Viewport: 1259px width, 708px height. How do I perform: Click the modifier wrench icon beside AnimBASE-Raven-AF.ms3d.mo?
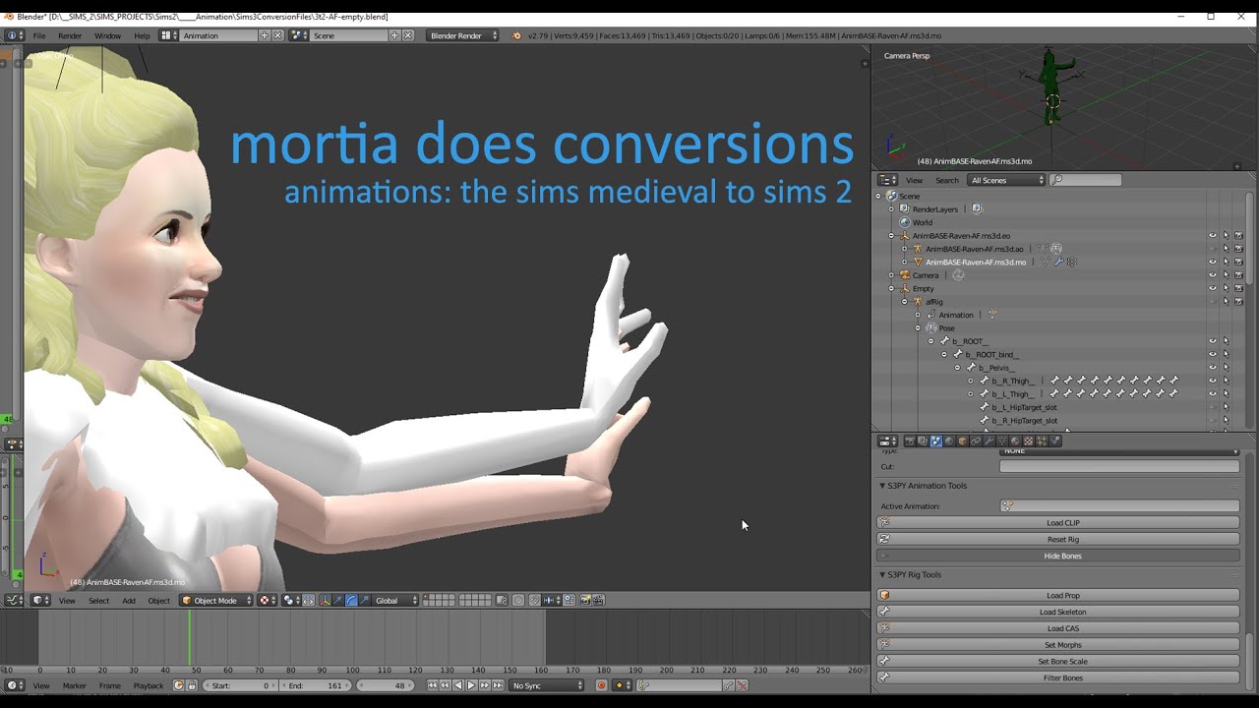pyautogui.click(x=1058, y=263)
